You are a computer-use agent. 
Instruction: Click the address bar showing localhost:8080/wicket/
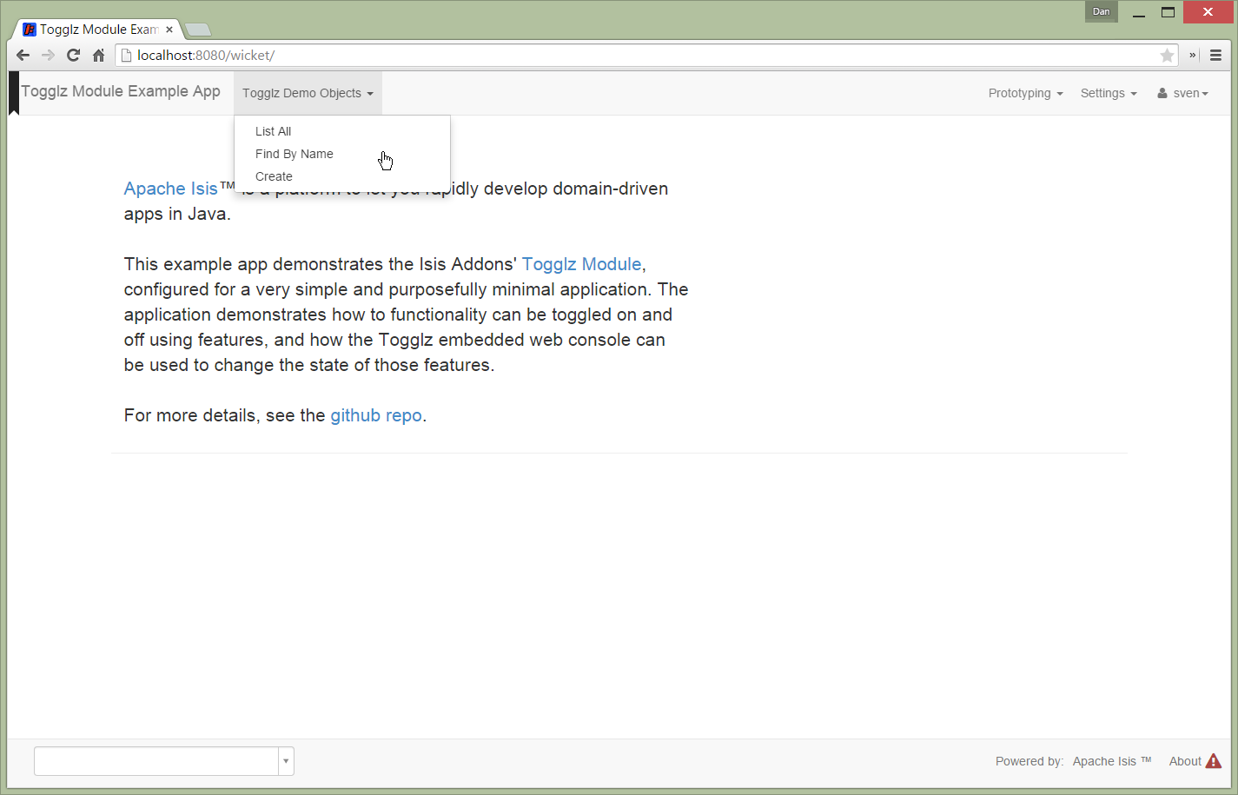(645, 56)
